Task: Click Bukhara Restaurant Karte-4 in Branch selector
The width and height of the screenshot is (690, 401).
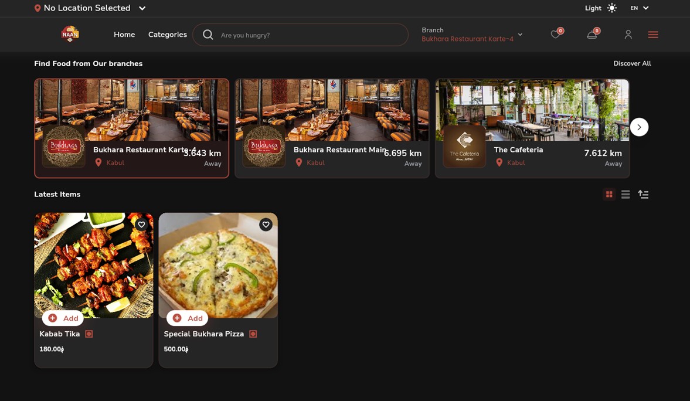Action: 467,39
